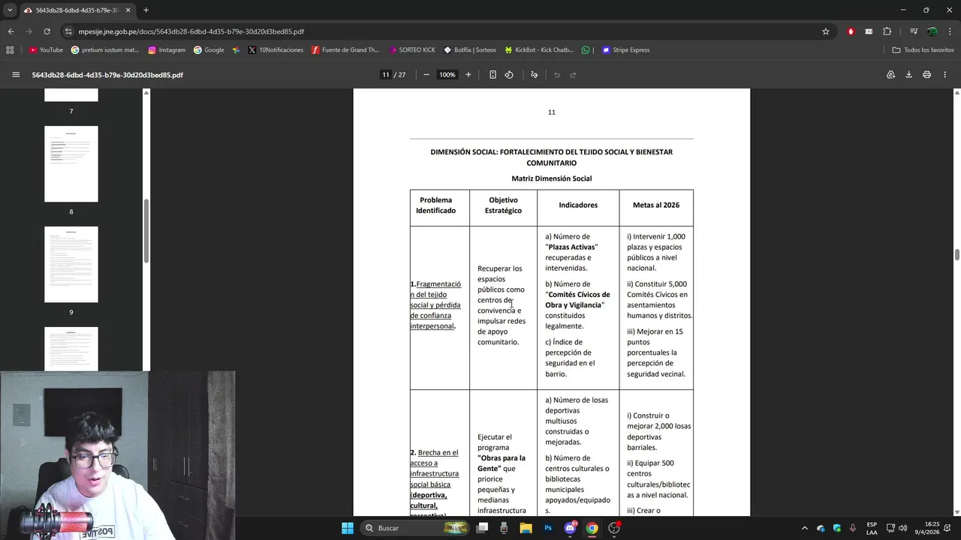Screen dimensions: 961x540
Task: Save the PDF to Google Drive
Action: [891, 75]
